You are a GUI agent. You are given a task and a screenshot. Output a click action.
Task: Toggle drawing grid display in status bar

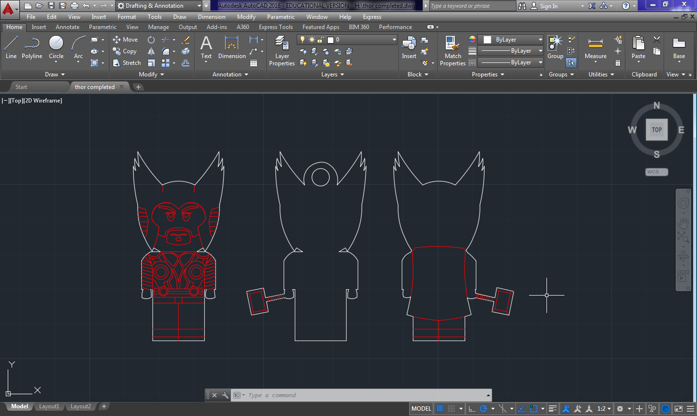pyautogui.click(x=440, y=409)
